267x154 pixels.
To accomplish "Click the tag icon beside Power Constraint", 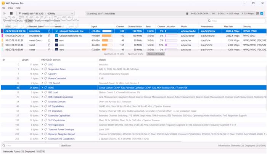I will pos(45,79).
